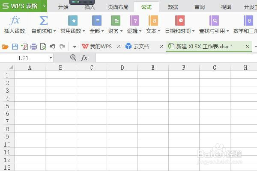This screenshot has width=257, height=171.
Task: Select row 7 header
Action: tap(7, 121)
